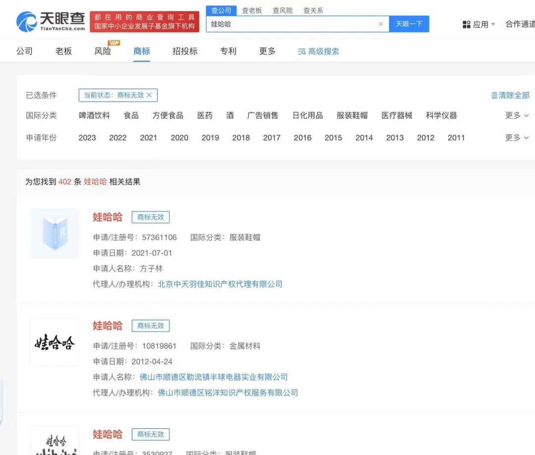Open the 老板 navigation tab
Viewport: 535px width, 455px height.
(63, 51)
